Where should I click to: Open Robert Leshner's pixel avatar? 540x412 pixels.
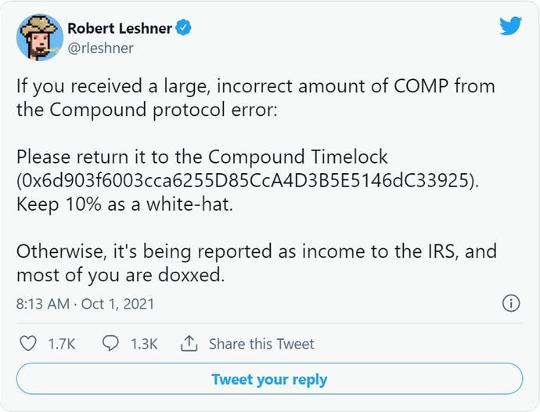tap(40, 38)
